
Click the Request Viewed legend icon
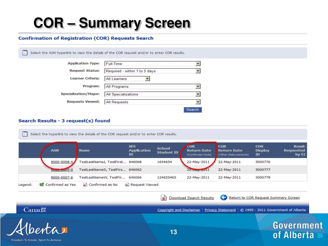[127, 185]
